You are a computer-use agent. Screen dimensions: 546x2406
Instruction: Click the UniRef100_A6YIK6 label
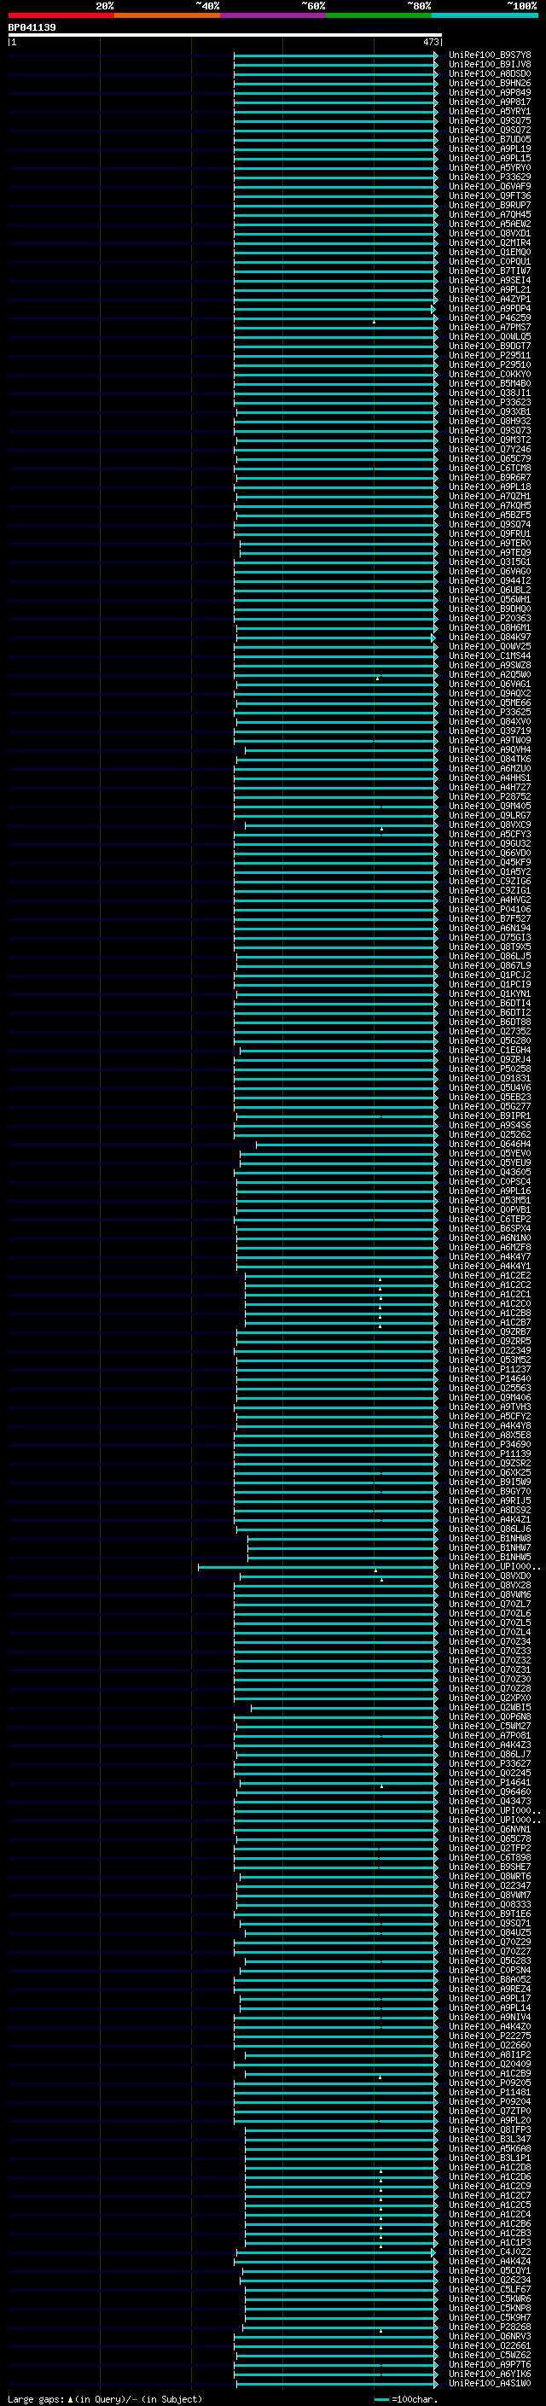tap(489, 2374)
